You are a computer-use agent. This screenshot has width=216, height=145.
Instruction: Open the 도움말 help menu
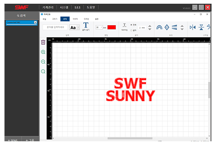91,7
